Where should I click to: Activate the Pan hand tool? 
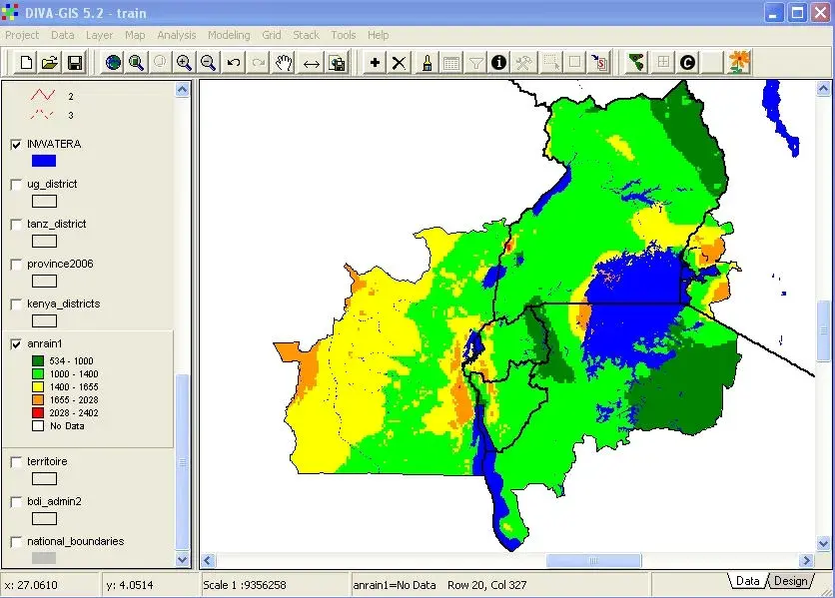[x=285, y=63]
